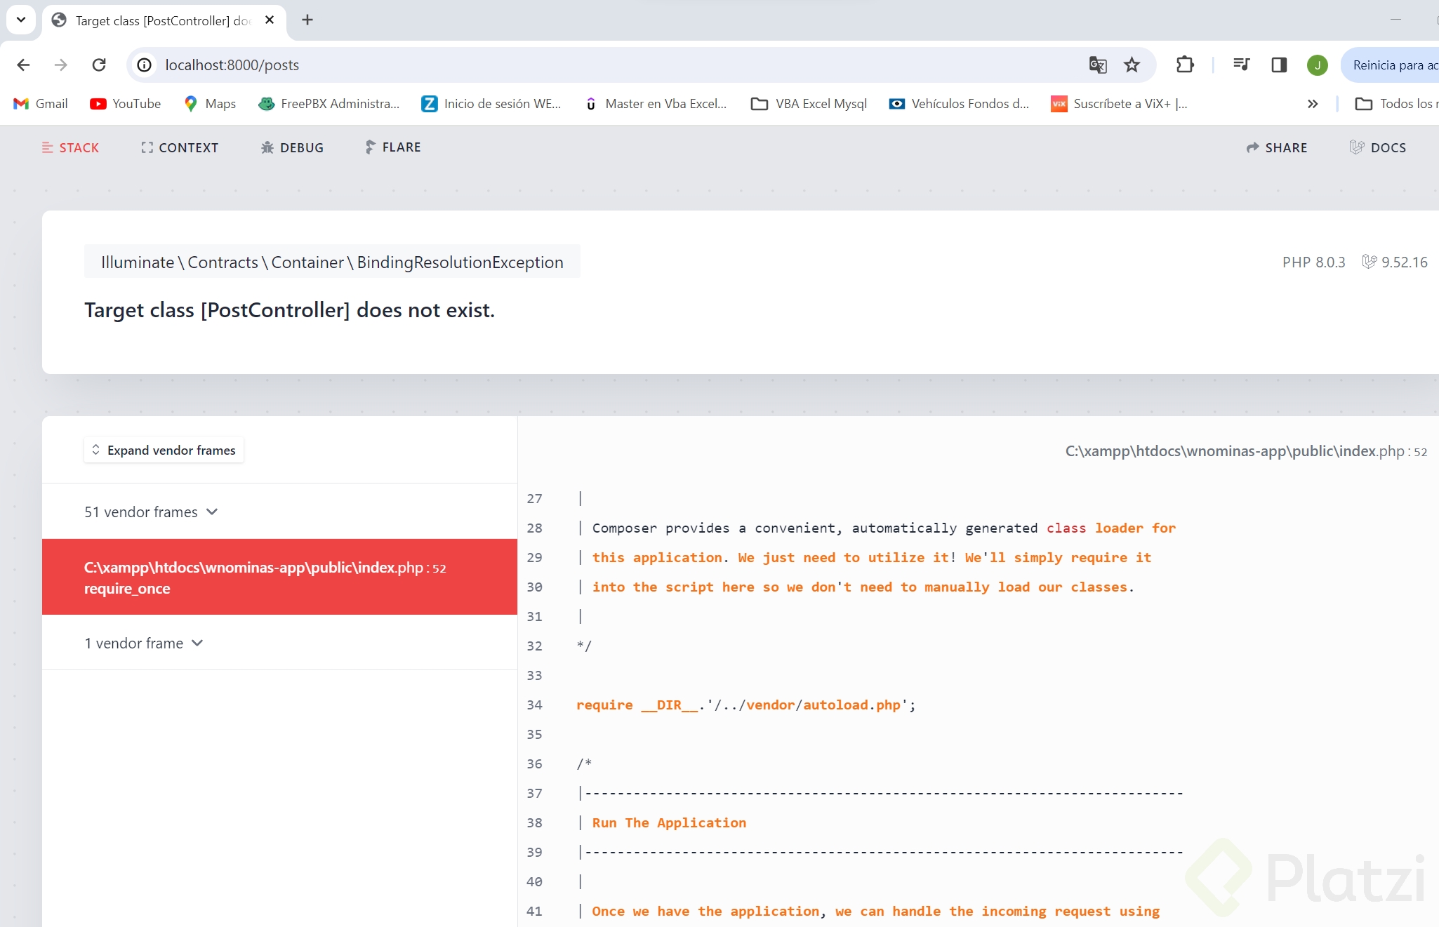
Task: Click Expand vendor frames button
Action: (x=164, y=451)
